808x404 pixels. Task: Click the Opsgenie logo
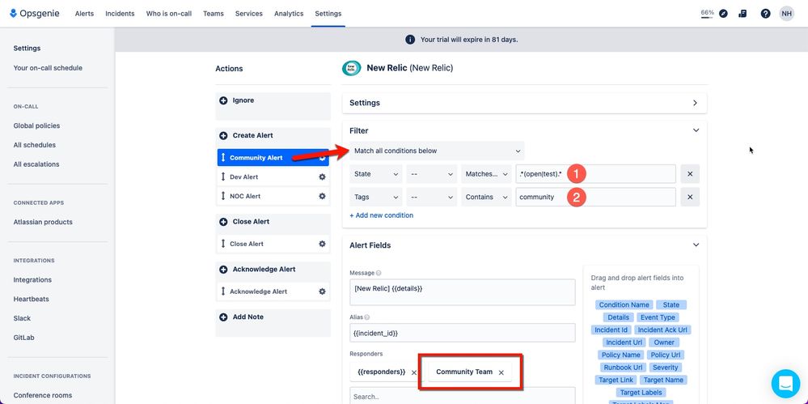pyautogui.click(x=35, y=14)
